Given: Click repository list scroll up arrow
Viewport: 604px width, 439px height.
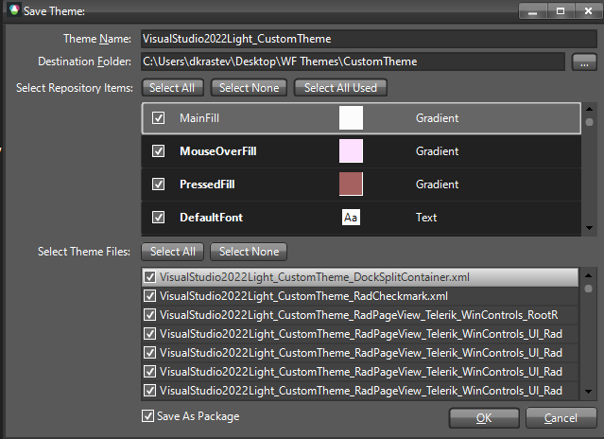Looking at the screenshot, I should 589,109.
